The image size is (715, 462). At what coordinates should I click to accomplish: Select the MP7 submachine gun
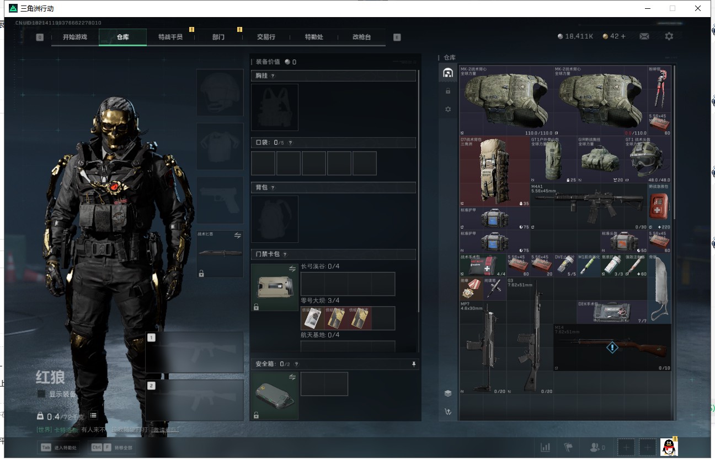tap(483, 347)
